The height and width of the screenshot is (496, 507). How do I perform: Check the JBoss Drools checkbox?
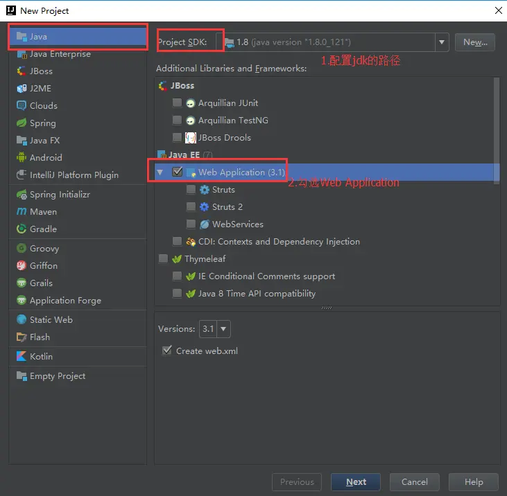pyautogui.click(x=177, y=137)
